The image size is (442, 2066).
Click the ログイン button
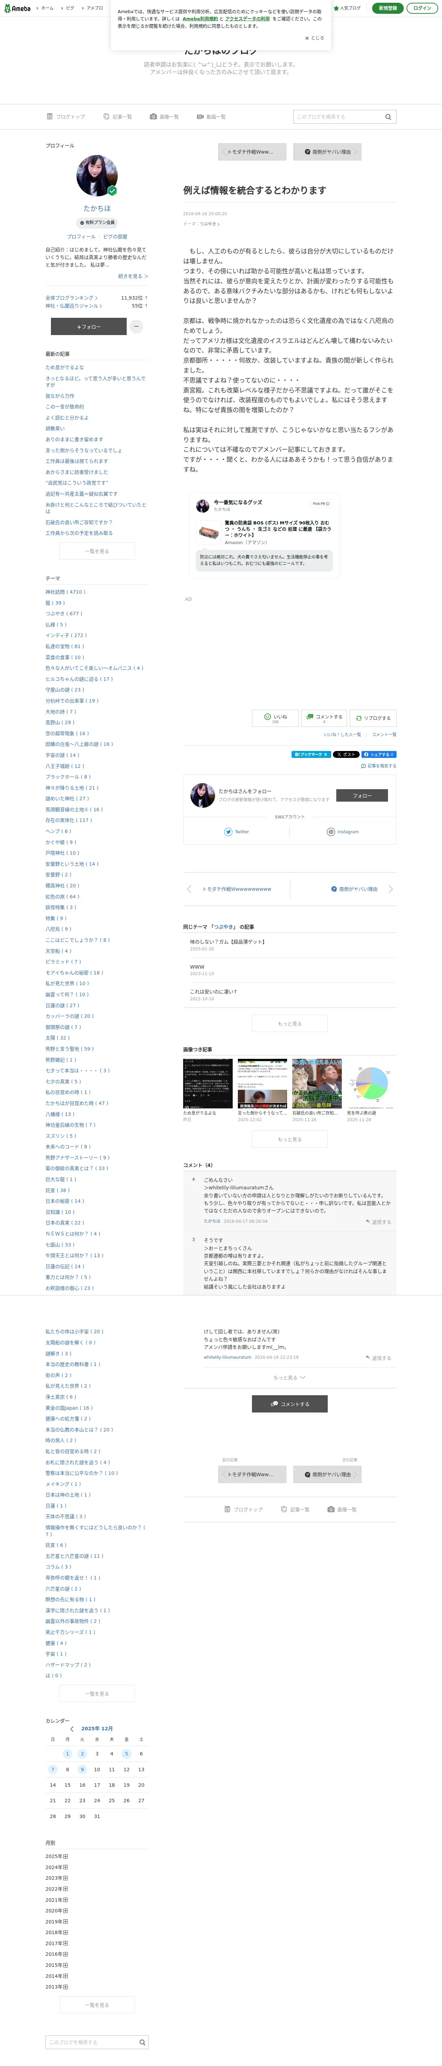click(423, 8)
